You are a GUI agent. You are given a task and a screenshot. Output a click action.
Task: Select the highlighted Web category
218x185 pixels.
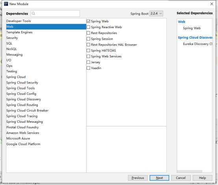(x=46, y=26)
